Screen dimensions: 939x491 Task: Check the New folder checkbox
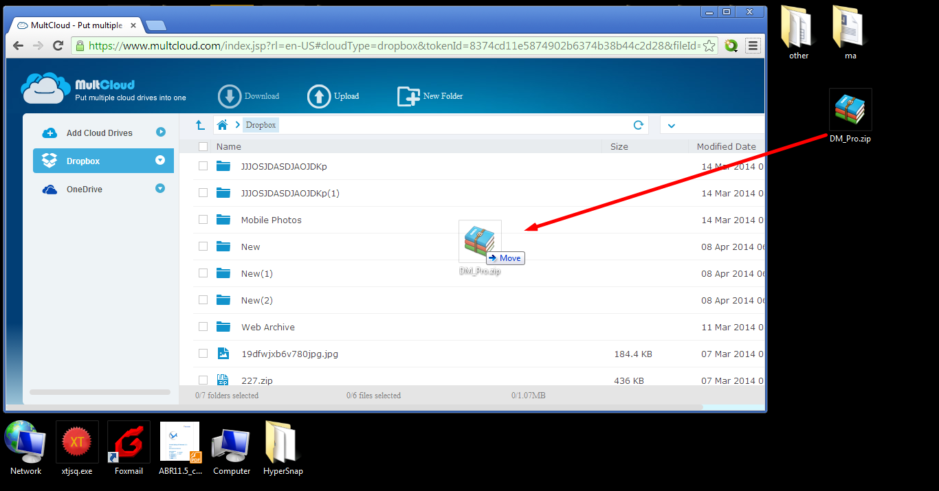203,247
